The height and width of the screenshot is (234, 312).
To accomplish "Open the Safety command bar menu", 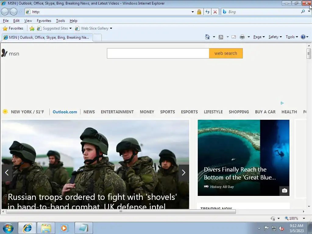I will tap(275, 37).
